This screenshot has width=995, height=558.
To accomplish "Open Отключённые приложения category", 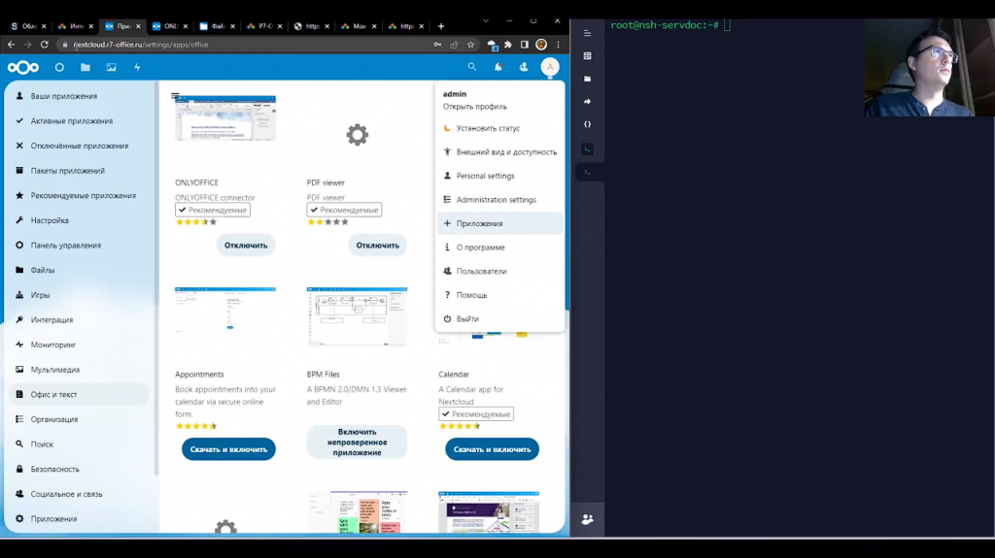I will [x=80, y=146].
